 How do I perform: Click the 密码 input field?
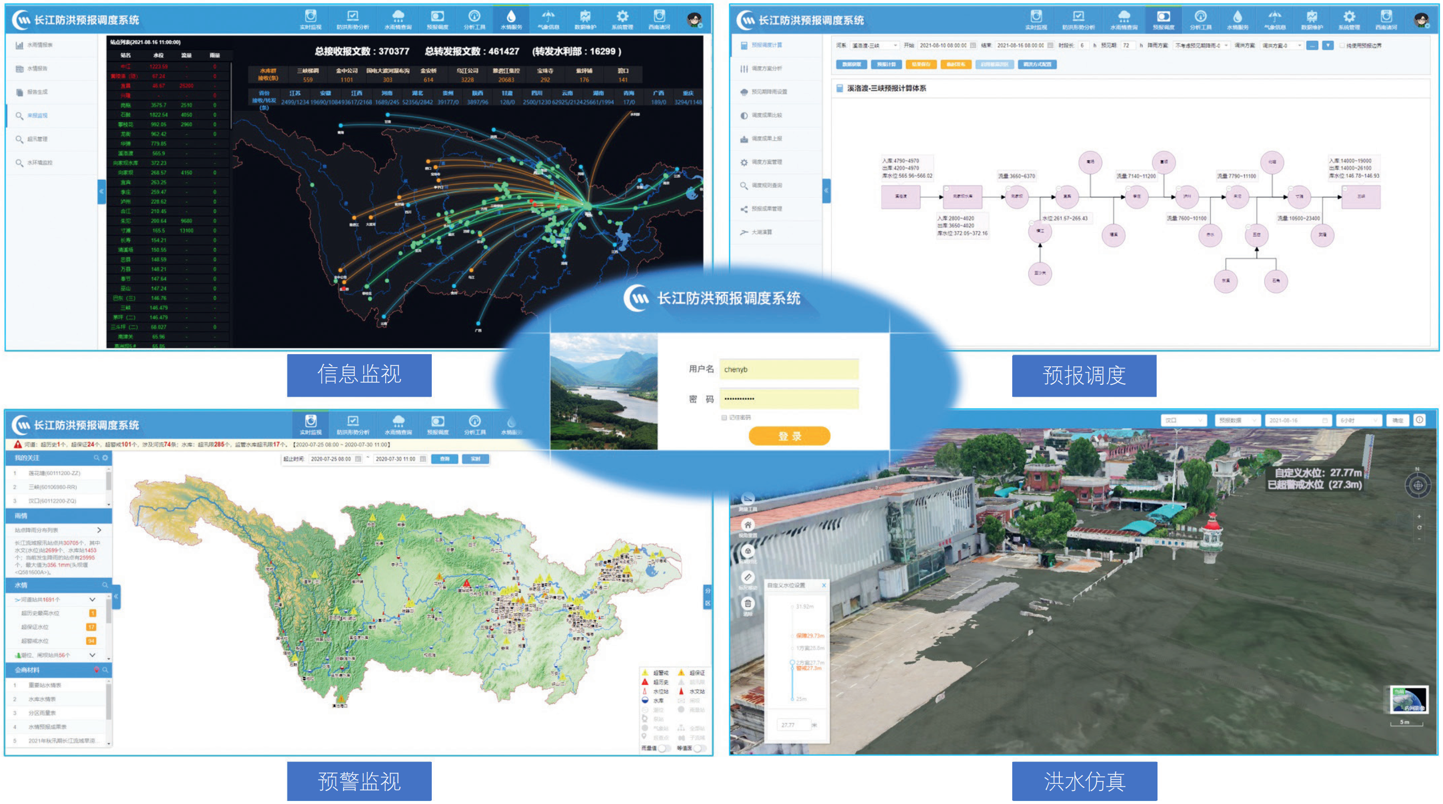coord(788,399)
